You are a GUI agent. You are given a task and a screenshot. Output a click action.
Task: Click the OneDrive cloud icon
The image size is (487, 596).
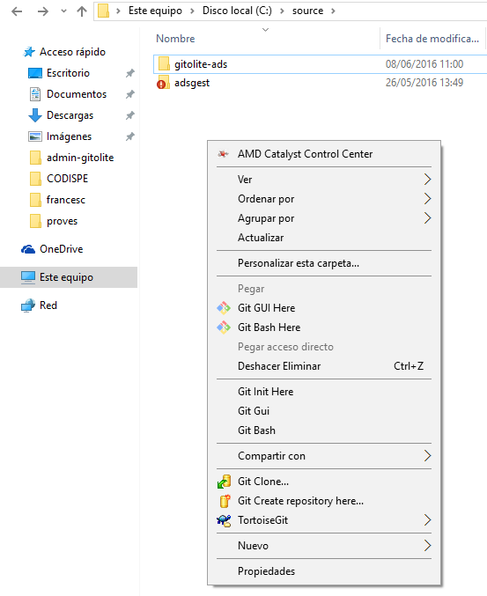coord(28,249)
